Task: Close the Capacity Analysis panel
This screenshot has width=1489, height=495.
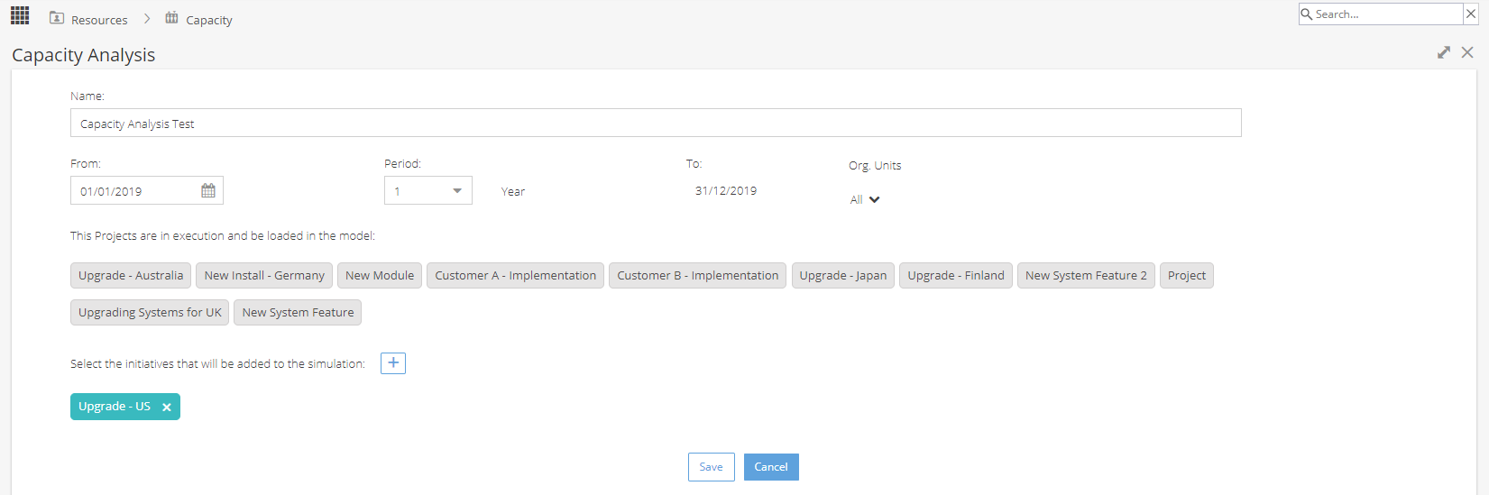Action: click(x=1467, y=52)
